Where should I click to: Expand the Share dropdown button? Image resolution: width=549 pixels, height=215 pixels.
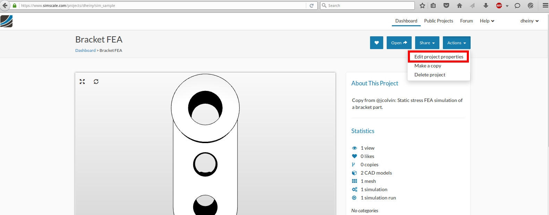coord(427,43)
